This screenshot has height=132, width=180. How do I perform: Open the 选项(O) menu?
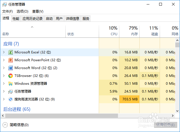[22, 11]
